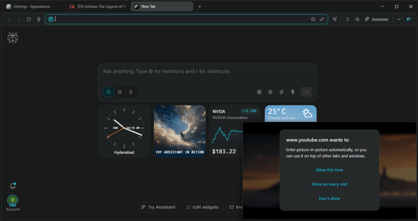Open the 25° C weather widget
Viewport: 418px width, 221px height.
pyautogui.click(x=291, y=114)
